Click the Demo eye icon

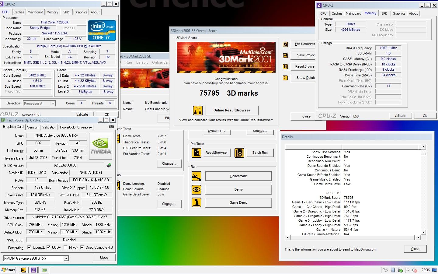[196, 189]
